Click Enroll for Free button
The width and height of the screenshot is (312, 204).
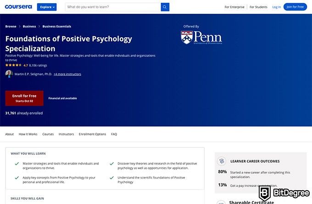point(24,98)
